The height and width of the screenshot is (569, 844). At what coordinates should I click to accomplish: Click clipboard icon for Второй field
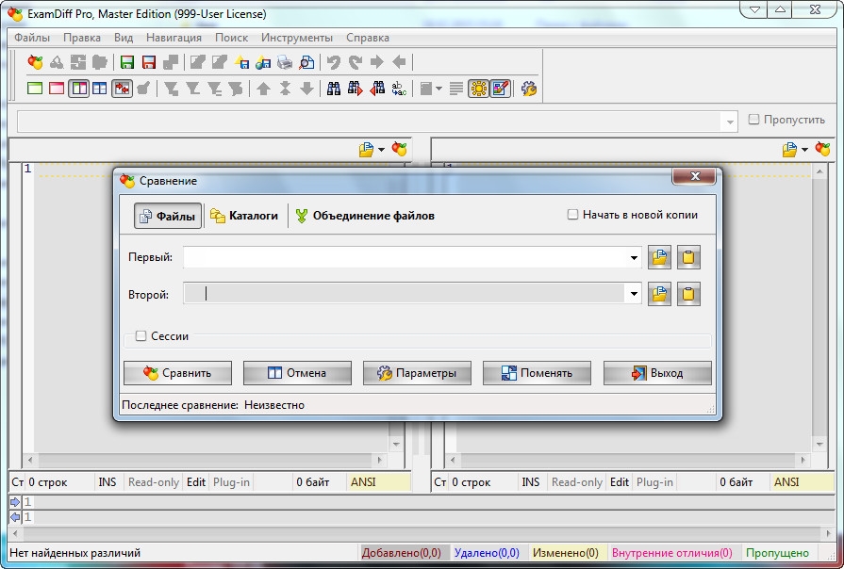688,294
